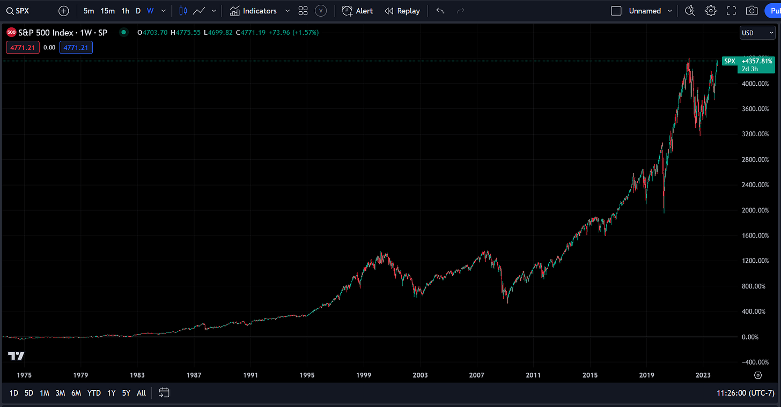This screenshot has width=781, height=407.
Task: Take a chart snapshot with camera icon
Action: point(752,11)
